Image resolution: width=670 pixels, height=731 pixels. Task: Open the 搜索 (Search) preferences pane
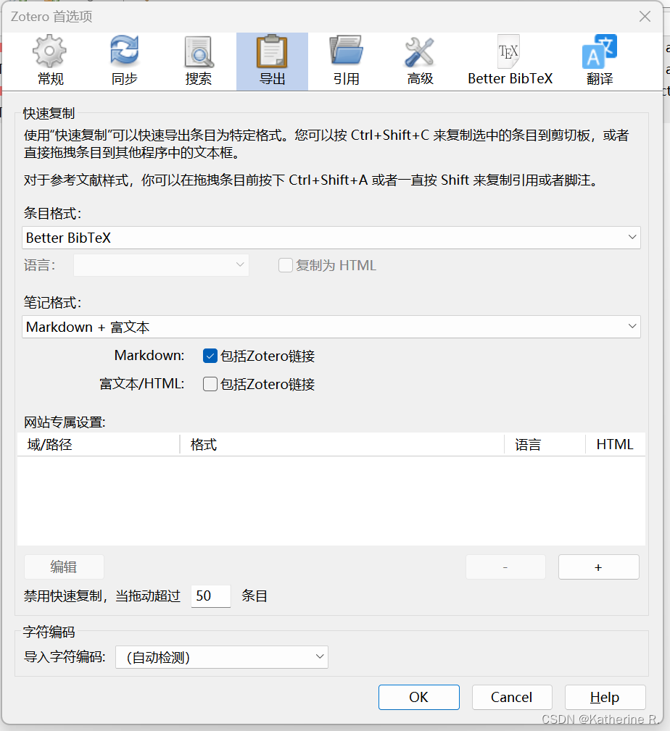198,61
